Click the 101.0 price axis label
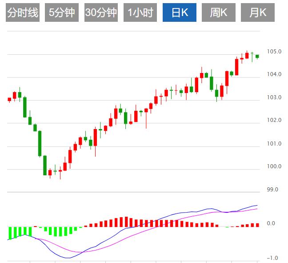This screenshot has width=288, height=263. click(x=274, y=144)
